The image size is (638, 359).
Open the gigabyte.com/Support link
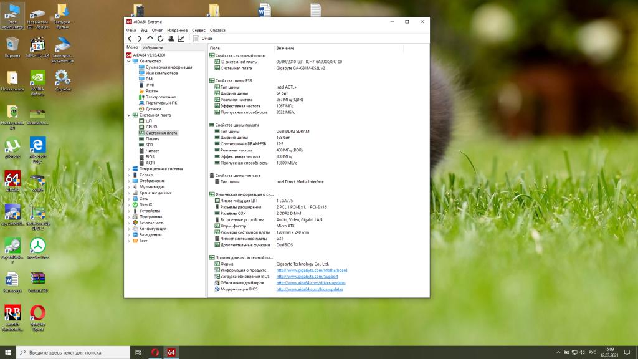[x=307, y=276]
